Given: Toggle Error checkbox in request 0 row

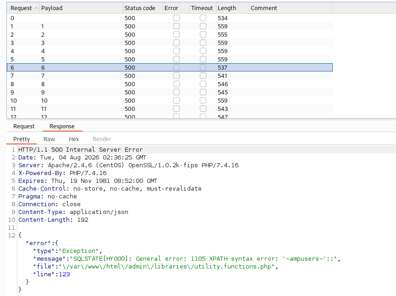Looking at the screenshot, I should (176, 18).
